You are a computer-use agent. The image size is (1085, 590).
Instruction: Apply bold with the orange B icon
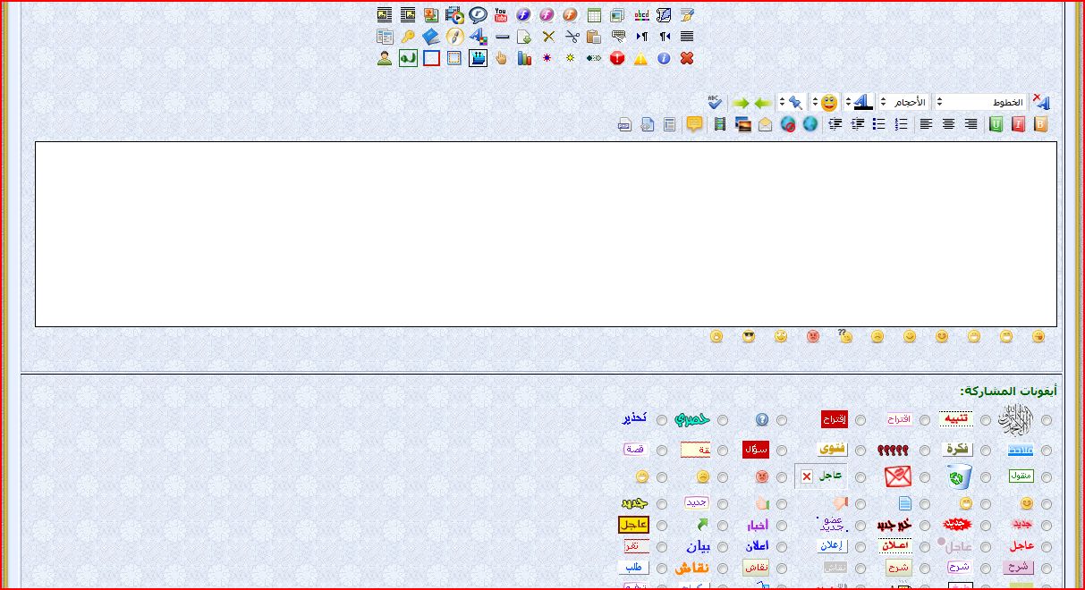[1040, 124]
